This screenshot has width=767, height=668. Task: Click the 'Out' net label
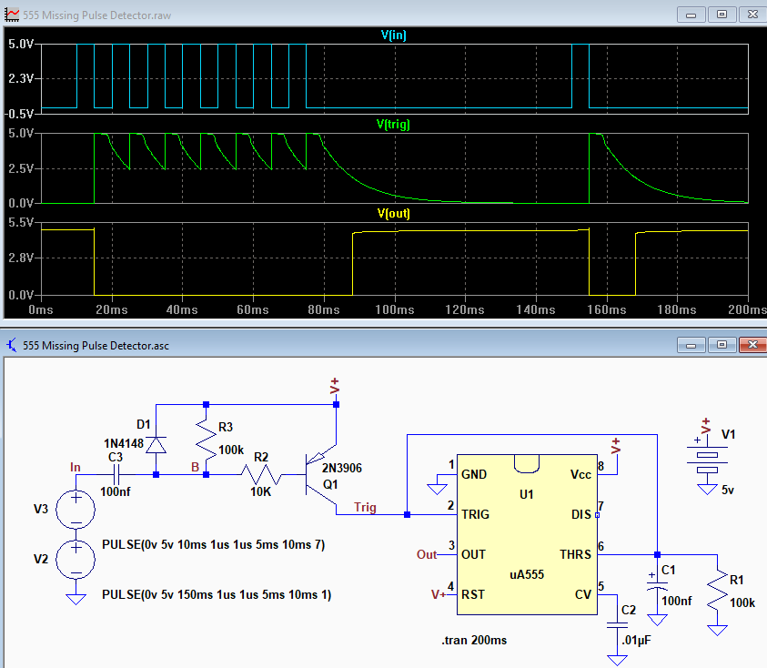426,554
